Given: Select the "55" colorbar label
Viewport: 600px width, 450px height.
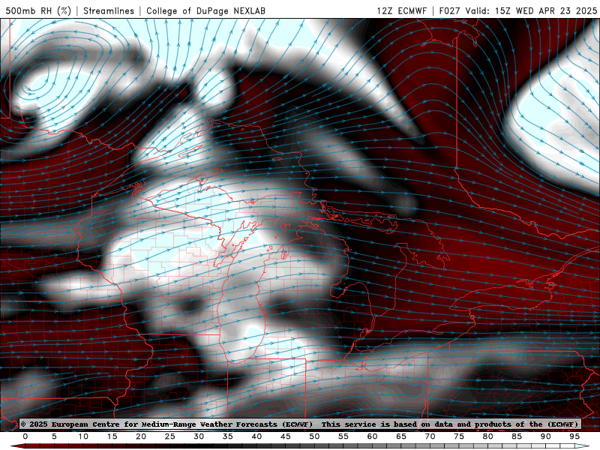Looking at the screenshot, I should pyautogui.click(x=343, y=436).
